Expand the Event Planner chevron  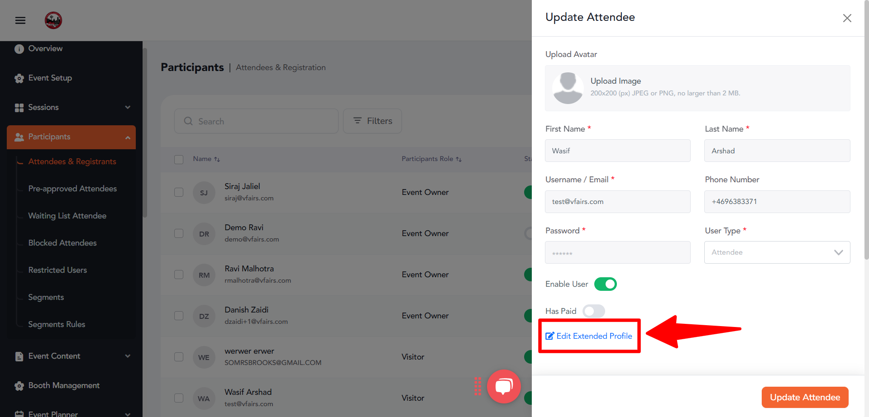(x=128, y=414)
